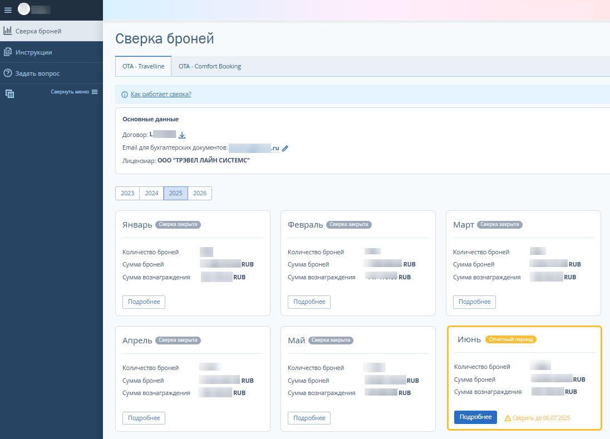Switch to the OTA - Comfort Booking tab
The image size is (610, 439).
tap(210, 66)
